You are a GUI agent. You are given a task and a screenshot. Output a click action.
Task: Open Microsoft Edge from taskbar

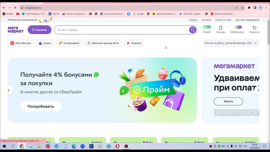74,146
